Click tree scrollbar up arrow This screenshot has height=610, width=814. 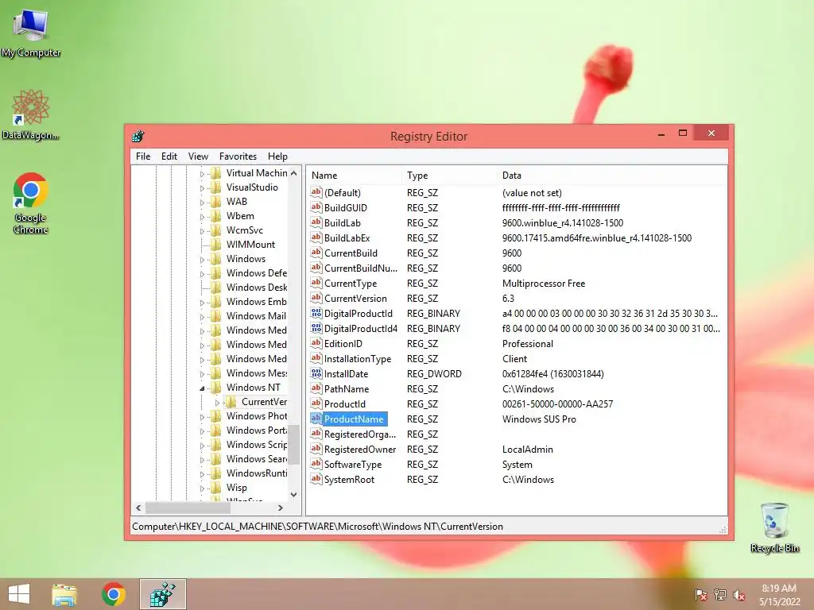[294, 173]
